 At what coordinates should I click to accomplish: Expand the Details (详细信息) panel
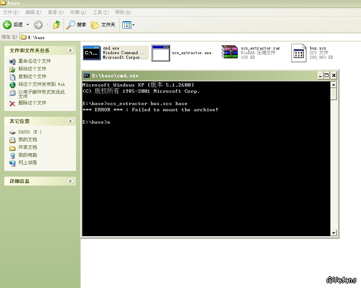[x=70, y=181]
